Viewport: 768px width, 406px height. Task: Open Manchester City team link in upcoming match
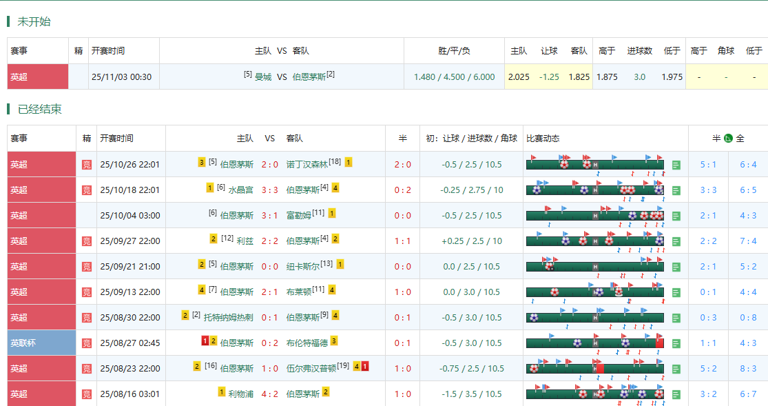coord(262,77)
